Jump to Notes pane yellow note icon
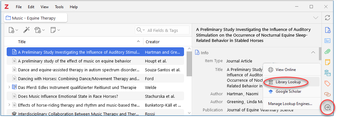Image resolution: width=337 pixels, height=117 pixels. point(327,62)
